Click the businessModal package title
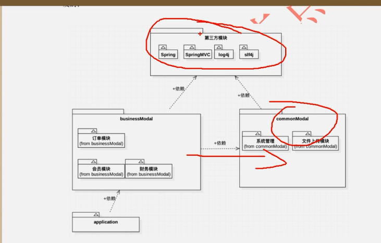The width and height of the screenshot is (381, 243). tap(137, 119)
